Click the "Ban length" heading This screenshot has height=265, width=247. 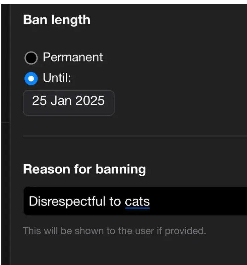point(57,20)
